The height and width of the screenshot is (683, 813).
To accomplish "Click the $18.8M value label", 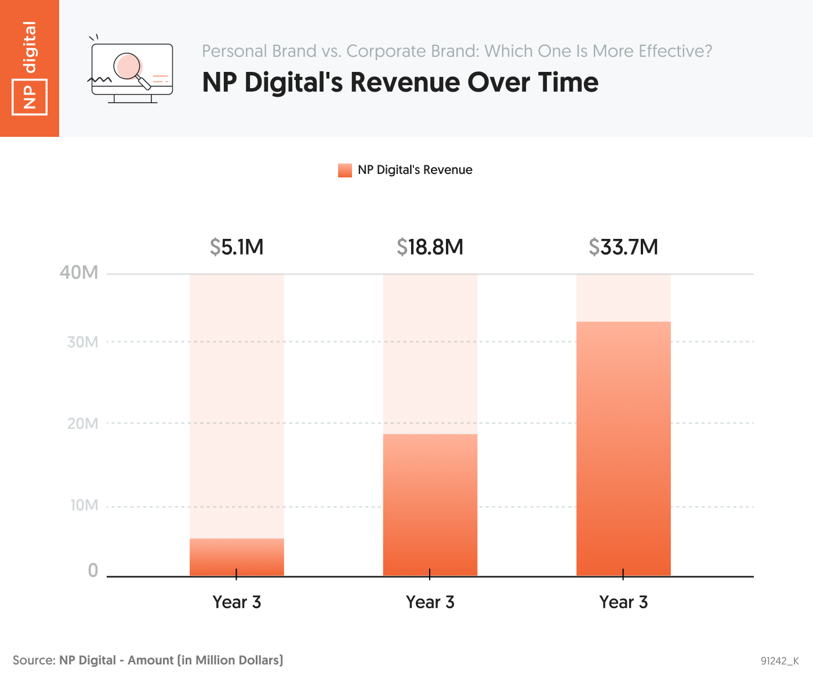I will tap(430, 247).
